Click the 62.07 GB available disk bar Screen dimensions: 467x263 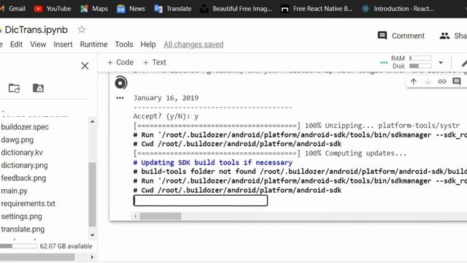(18, 246)
